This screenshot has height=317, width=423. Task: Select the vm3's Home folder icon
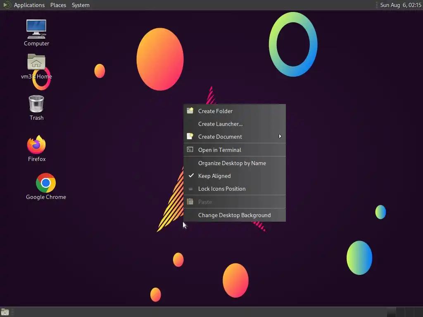pos(36,66)
